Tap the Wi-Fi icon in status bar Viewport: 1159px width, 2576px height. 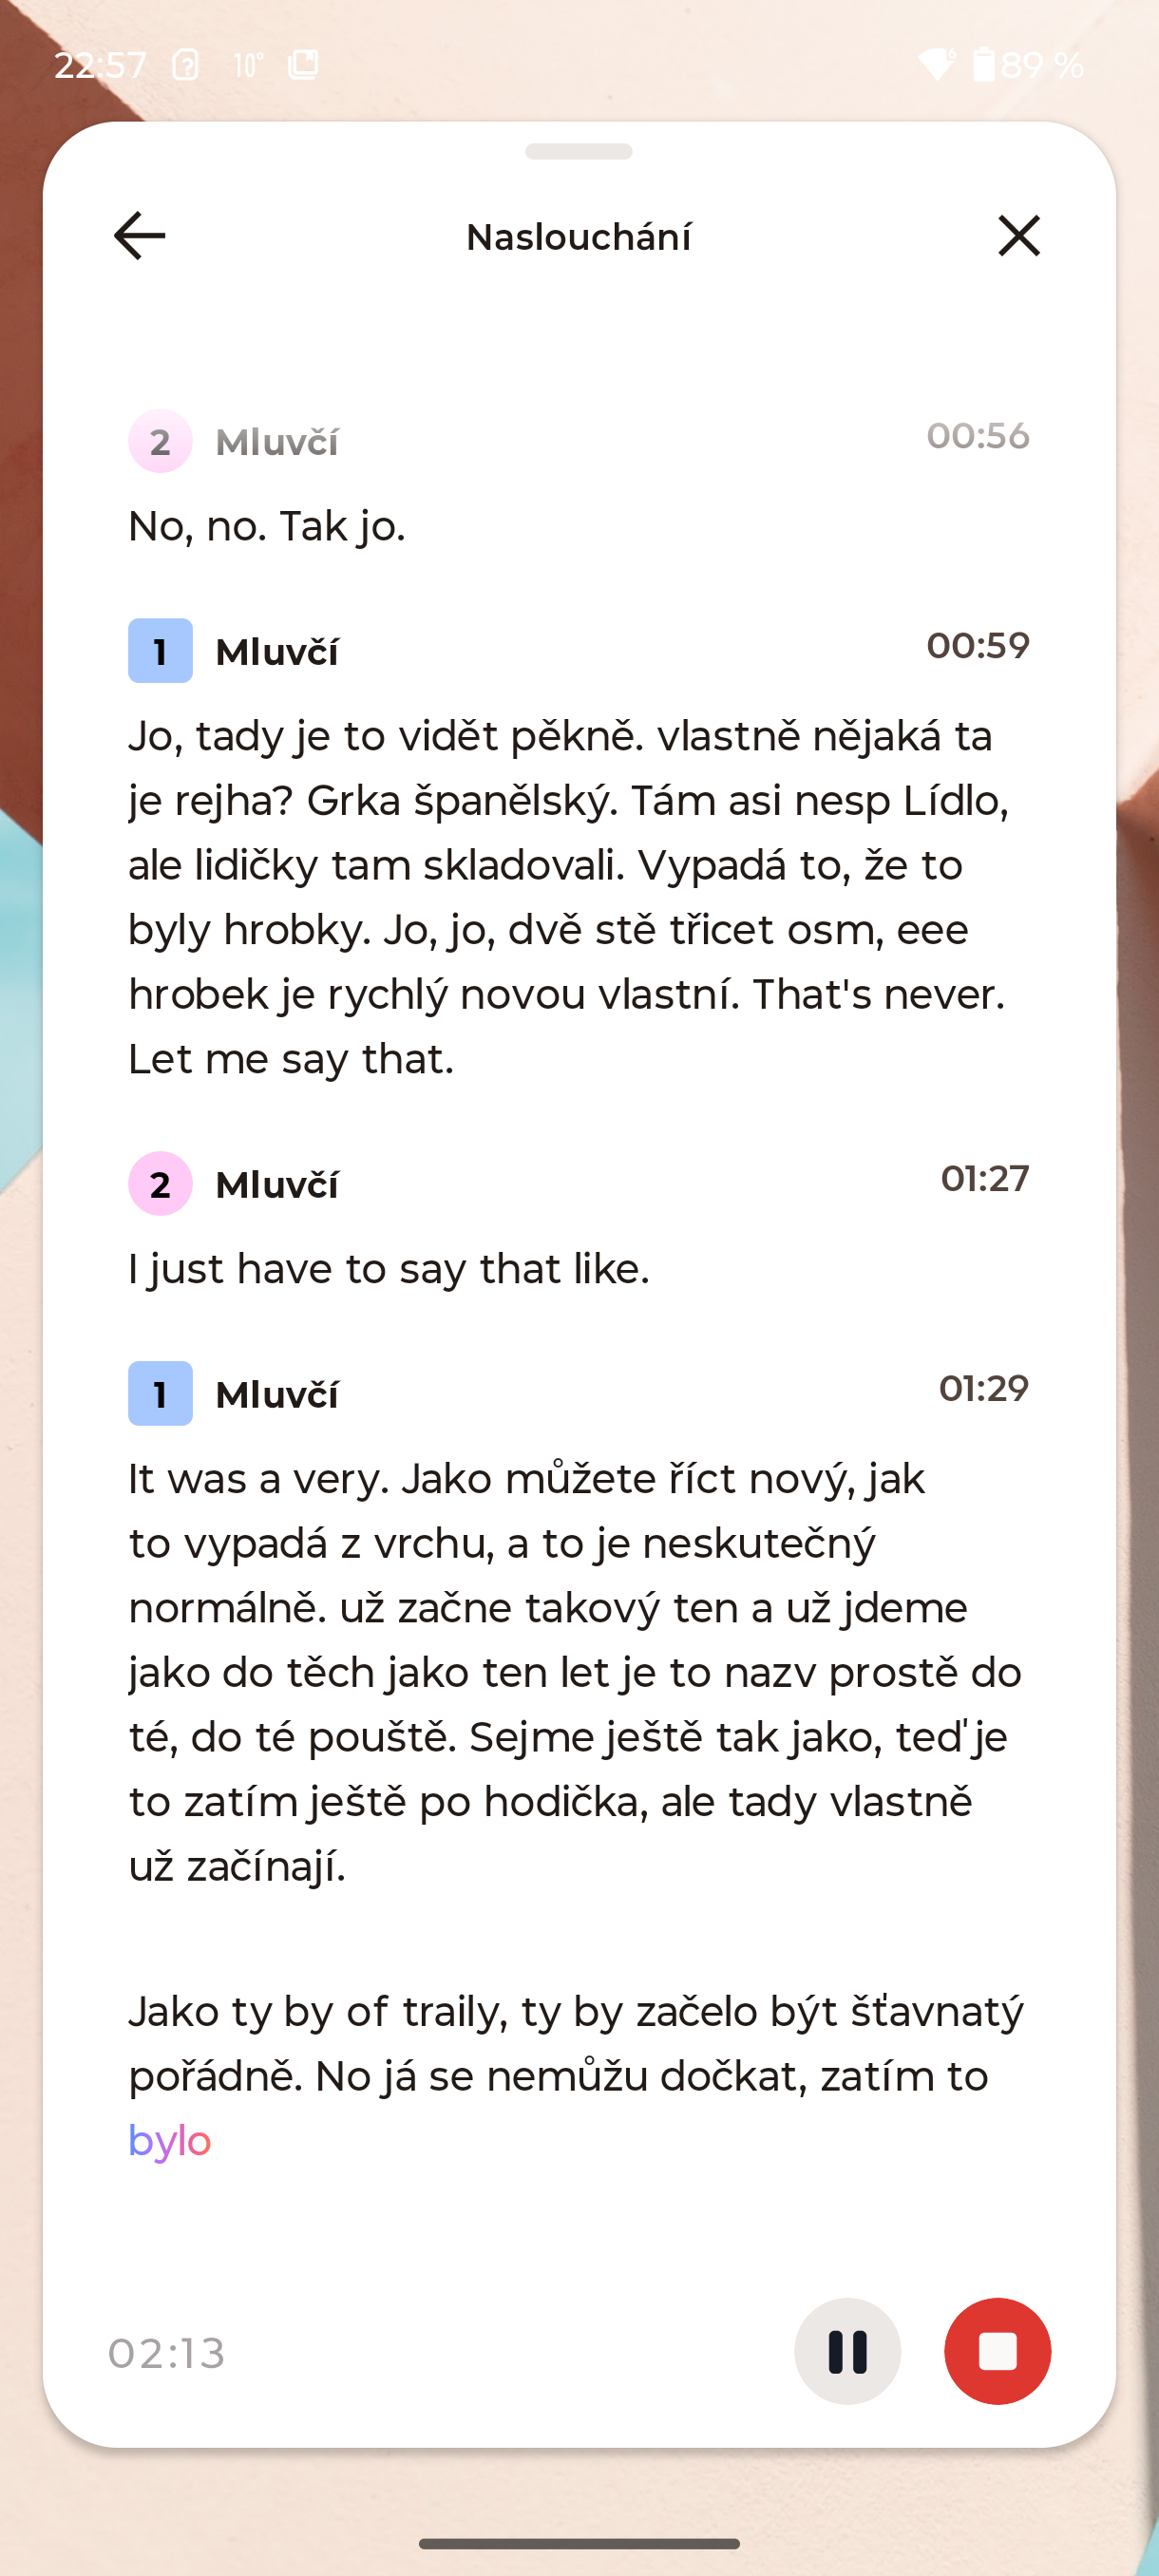(x=936, y=65)
